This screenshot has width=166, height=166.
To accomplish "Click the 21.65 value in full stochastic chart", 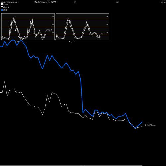I will [104, 33].
